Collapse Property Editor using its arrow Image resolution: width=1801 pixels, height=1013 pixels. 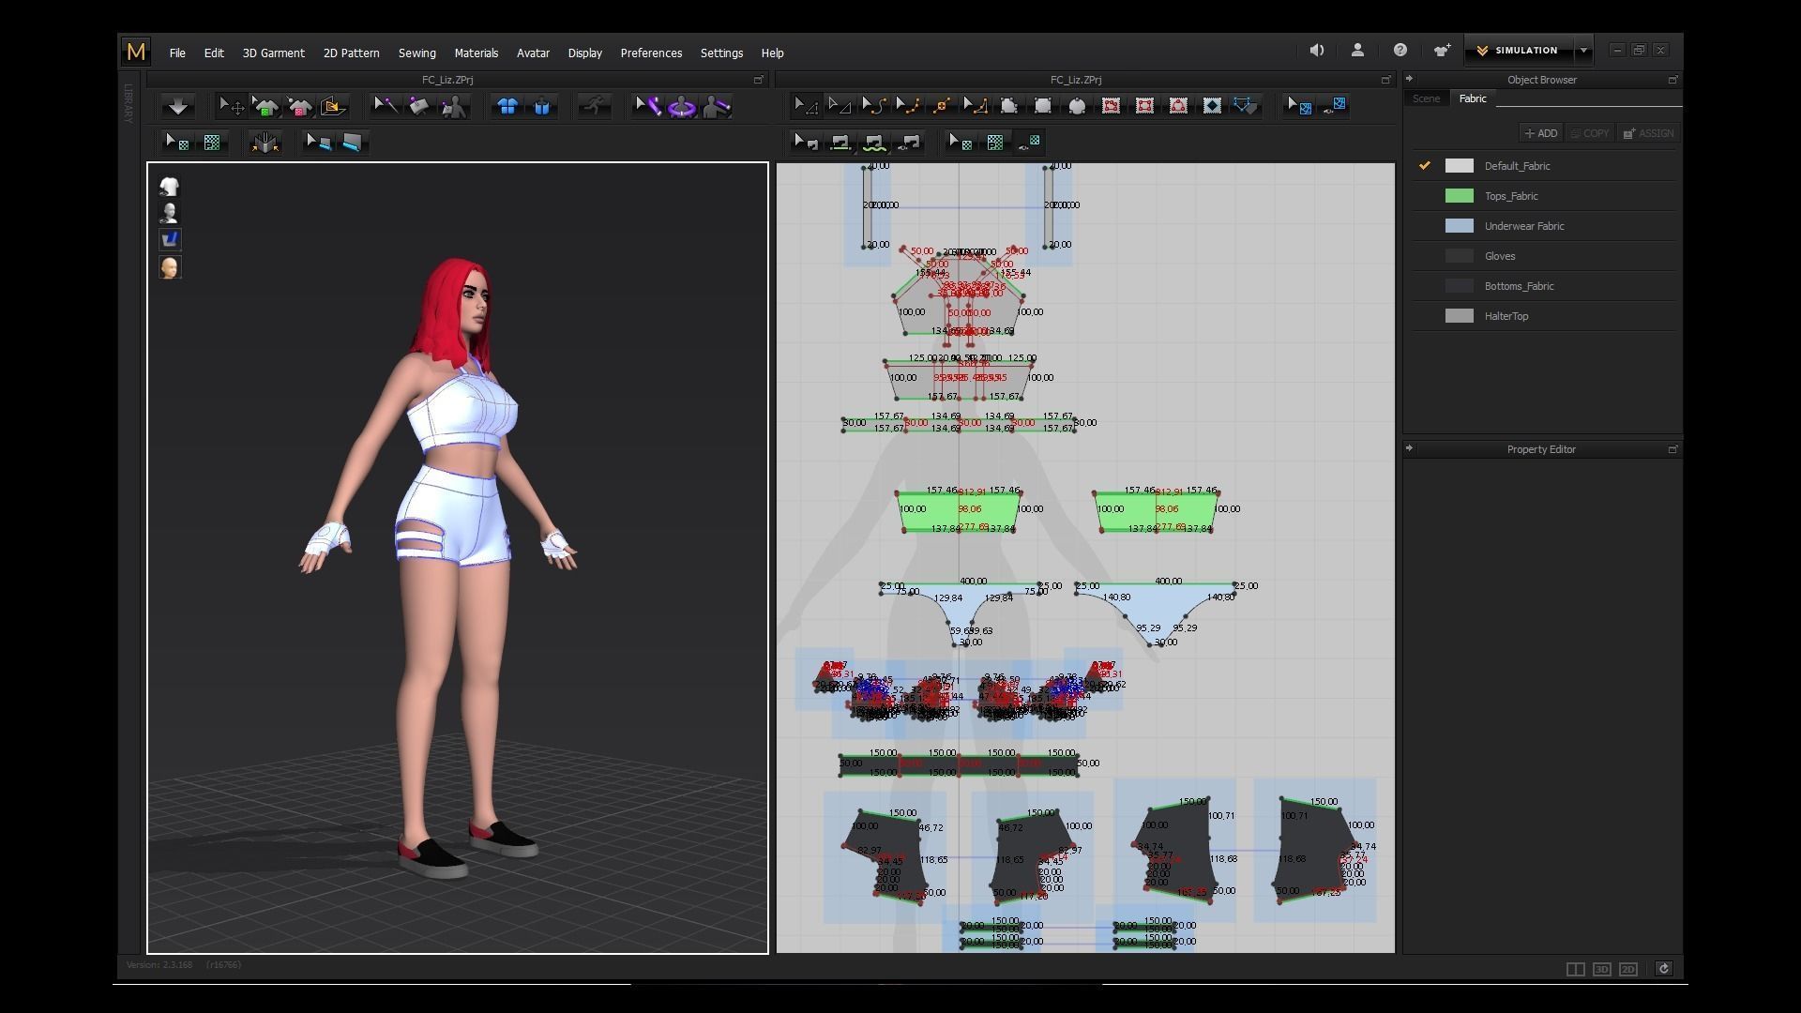pyautogui.click(x=1409, y=448)
